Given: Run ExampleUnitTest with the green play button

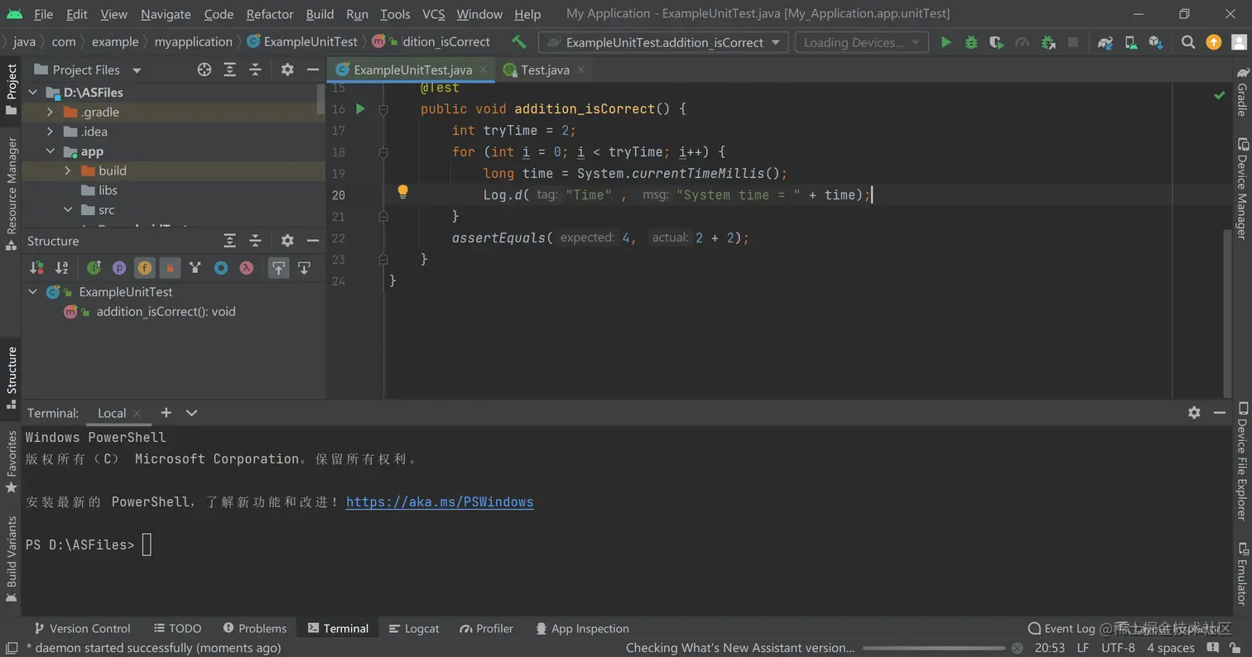Looking at the screenshot, I should [946, 42].
